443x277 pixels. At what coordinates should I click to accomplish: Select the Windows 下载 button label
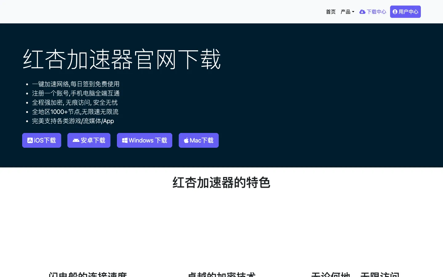click(148, 140)
